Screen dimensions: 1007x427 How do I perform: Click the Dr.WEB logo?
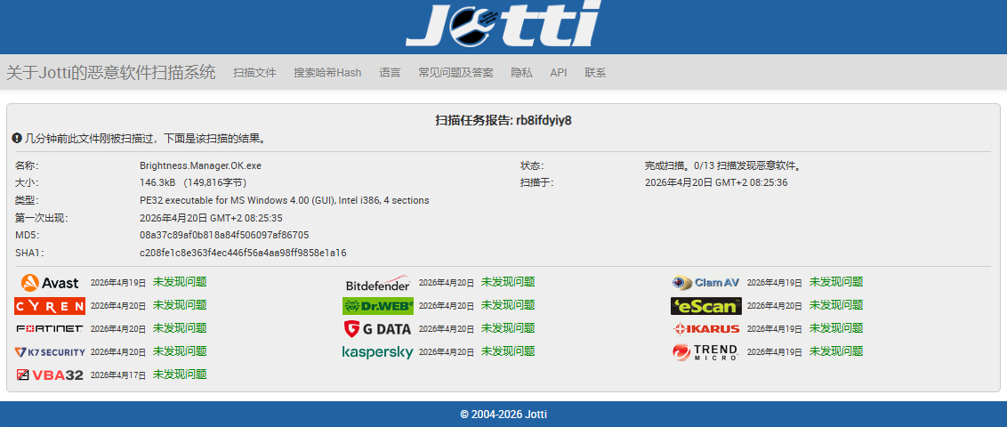pos(377,306)
